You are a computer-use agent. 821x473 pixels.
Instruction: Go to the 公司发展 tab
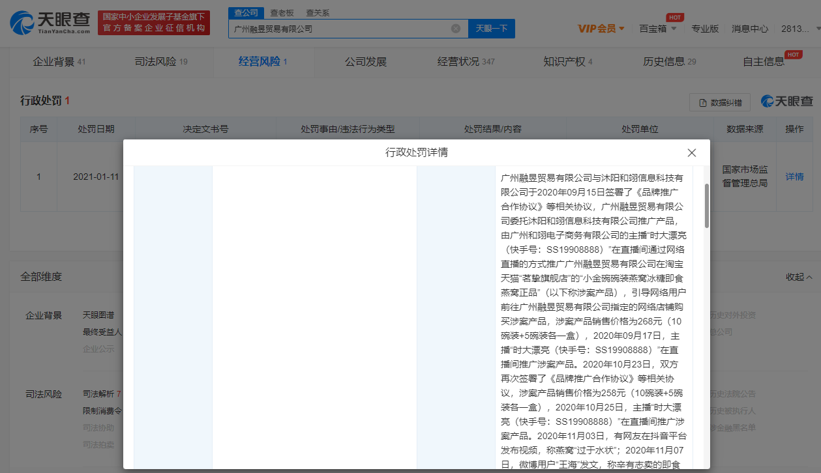click(366, 62)
